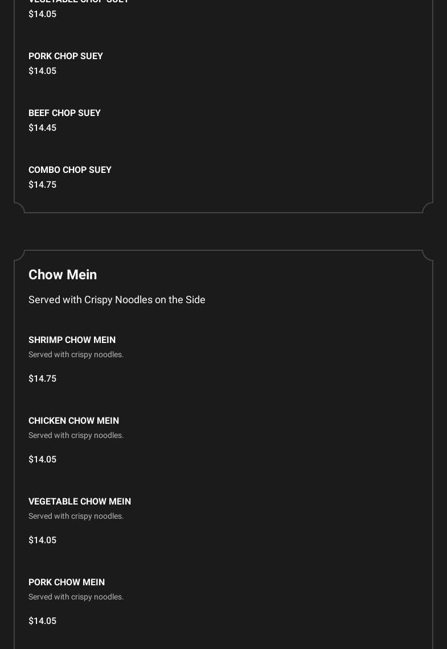Click the Chow Mein section heading
The image size is (447, 649).
63,275
